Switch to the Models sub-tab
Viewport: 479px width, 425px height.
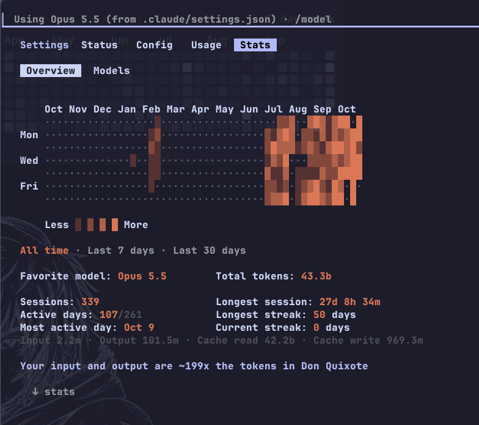click(x=111, y=71)
